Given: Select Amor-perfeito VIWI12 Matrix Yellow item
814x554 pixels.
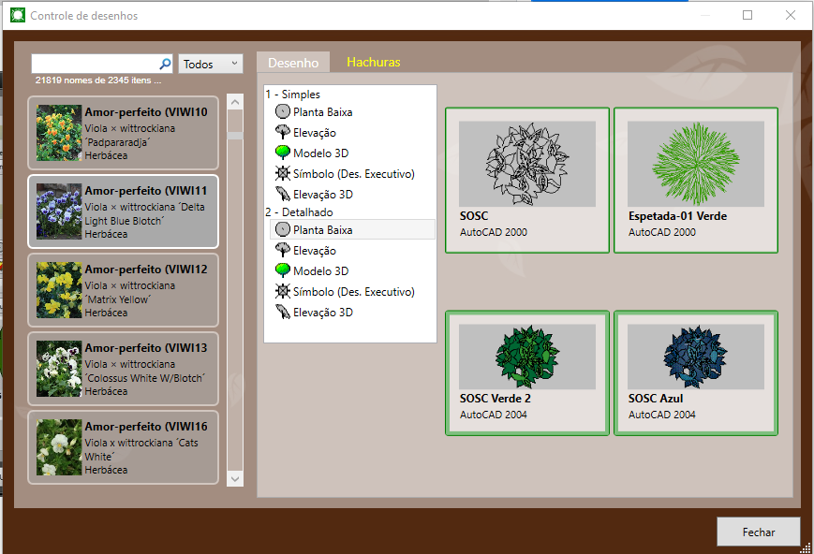Looking at the screenshot, I should [x=124, y=290].
